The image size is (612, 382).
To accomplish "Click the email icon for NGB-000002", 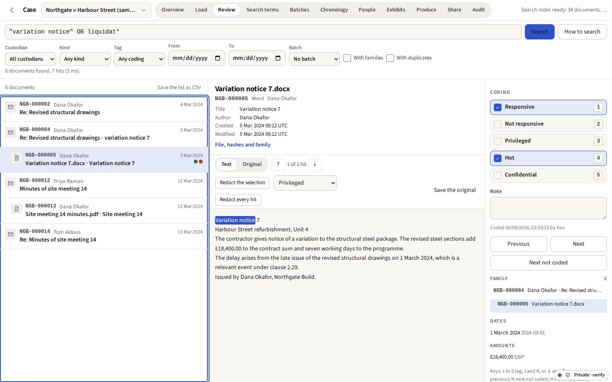I will (11, 107).
